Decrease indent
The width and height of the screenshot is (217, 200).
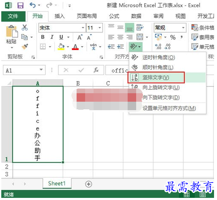coord(111,47)
